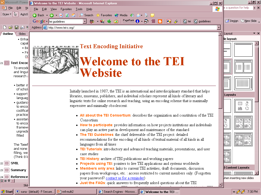Screen dimensions: 261x195
Task: Expand the Back button history arrow
Action: pos(46,15)
